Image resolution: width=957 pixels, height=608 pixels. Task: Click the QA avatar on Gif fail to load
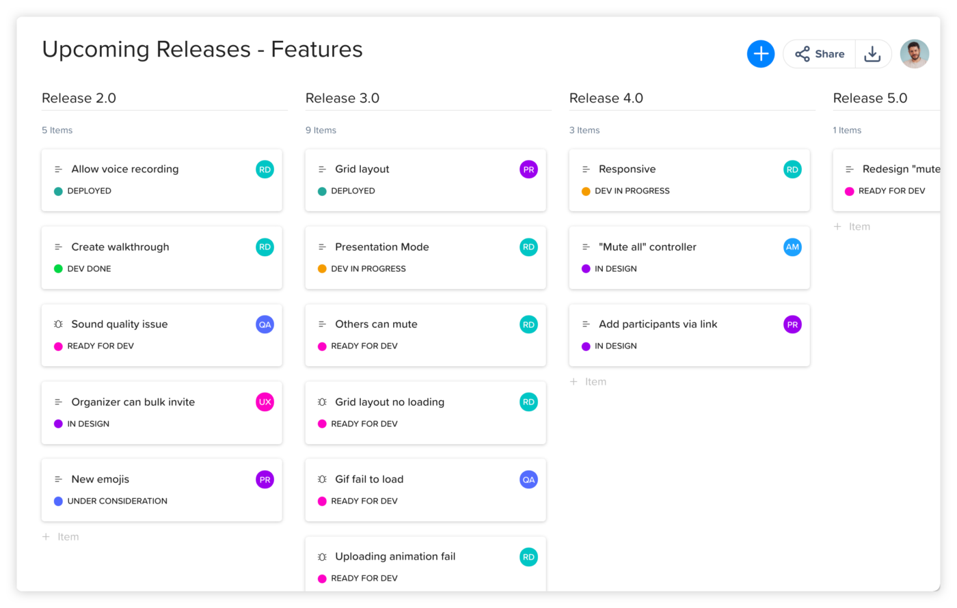coord(528,480)
